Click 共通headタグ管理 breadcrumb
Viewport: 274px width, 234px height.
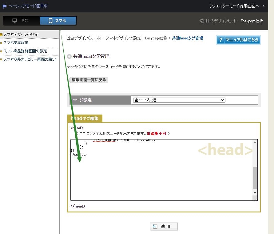point(187,38)
